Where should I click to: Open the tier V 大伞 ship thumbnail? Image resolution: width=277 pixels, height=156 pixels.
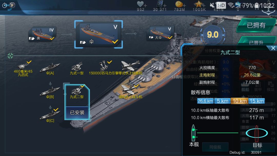pos(160,33)
